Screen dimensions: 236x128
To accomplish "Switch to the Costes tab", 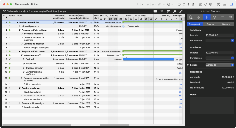I will [x=210, y=24].
